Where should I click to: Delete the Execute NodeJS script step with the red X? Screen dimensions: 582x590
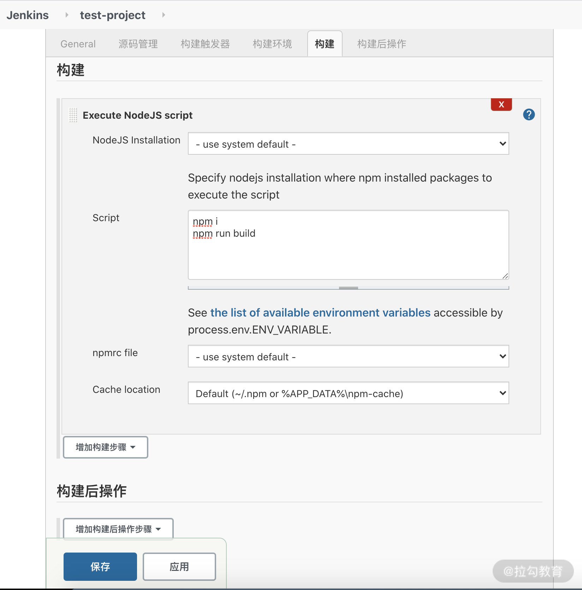click(501, 105)
